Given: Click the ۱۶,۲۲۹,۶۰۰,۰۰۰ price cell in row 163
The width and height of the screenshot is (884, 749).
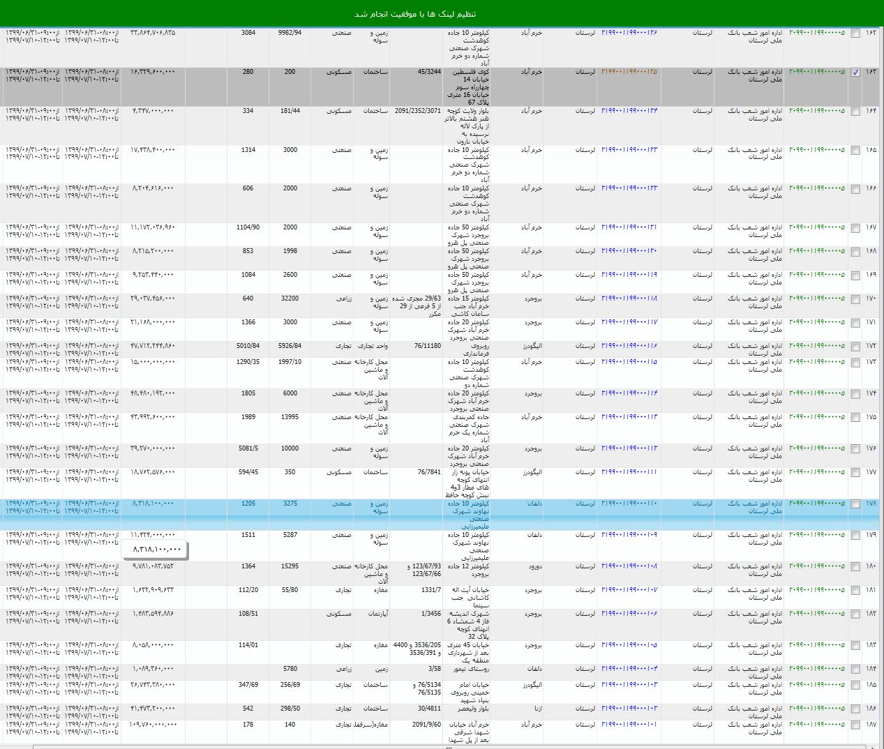Looking at the screenshot, I should pyautogui.click(x=153, y=72).
